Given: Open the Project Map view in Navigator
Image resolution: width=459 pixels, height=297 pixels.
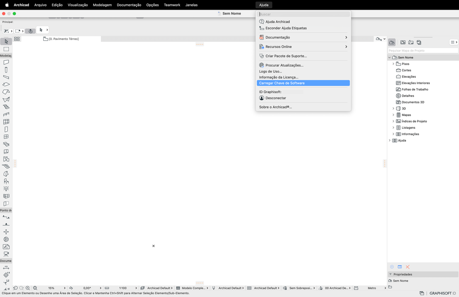Looking at the screenshot, I should (391, 42).
